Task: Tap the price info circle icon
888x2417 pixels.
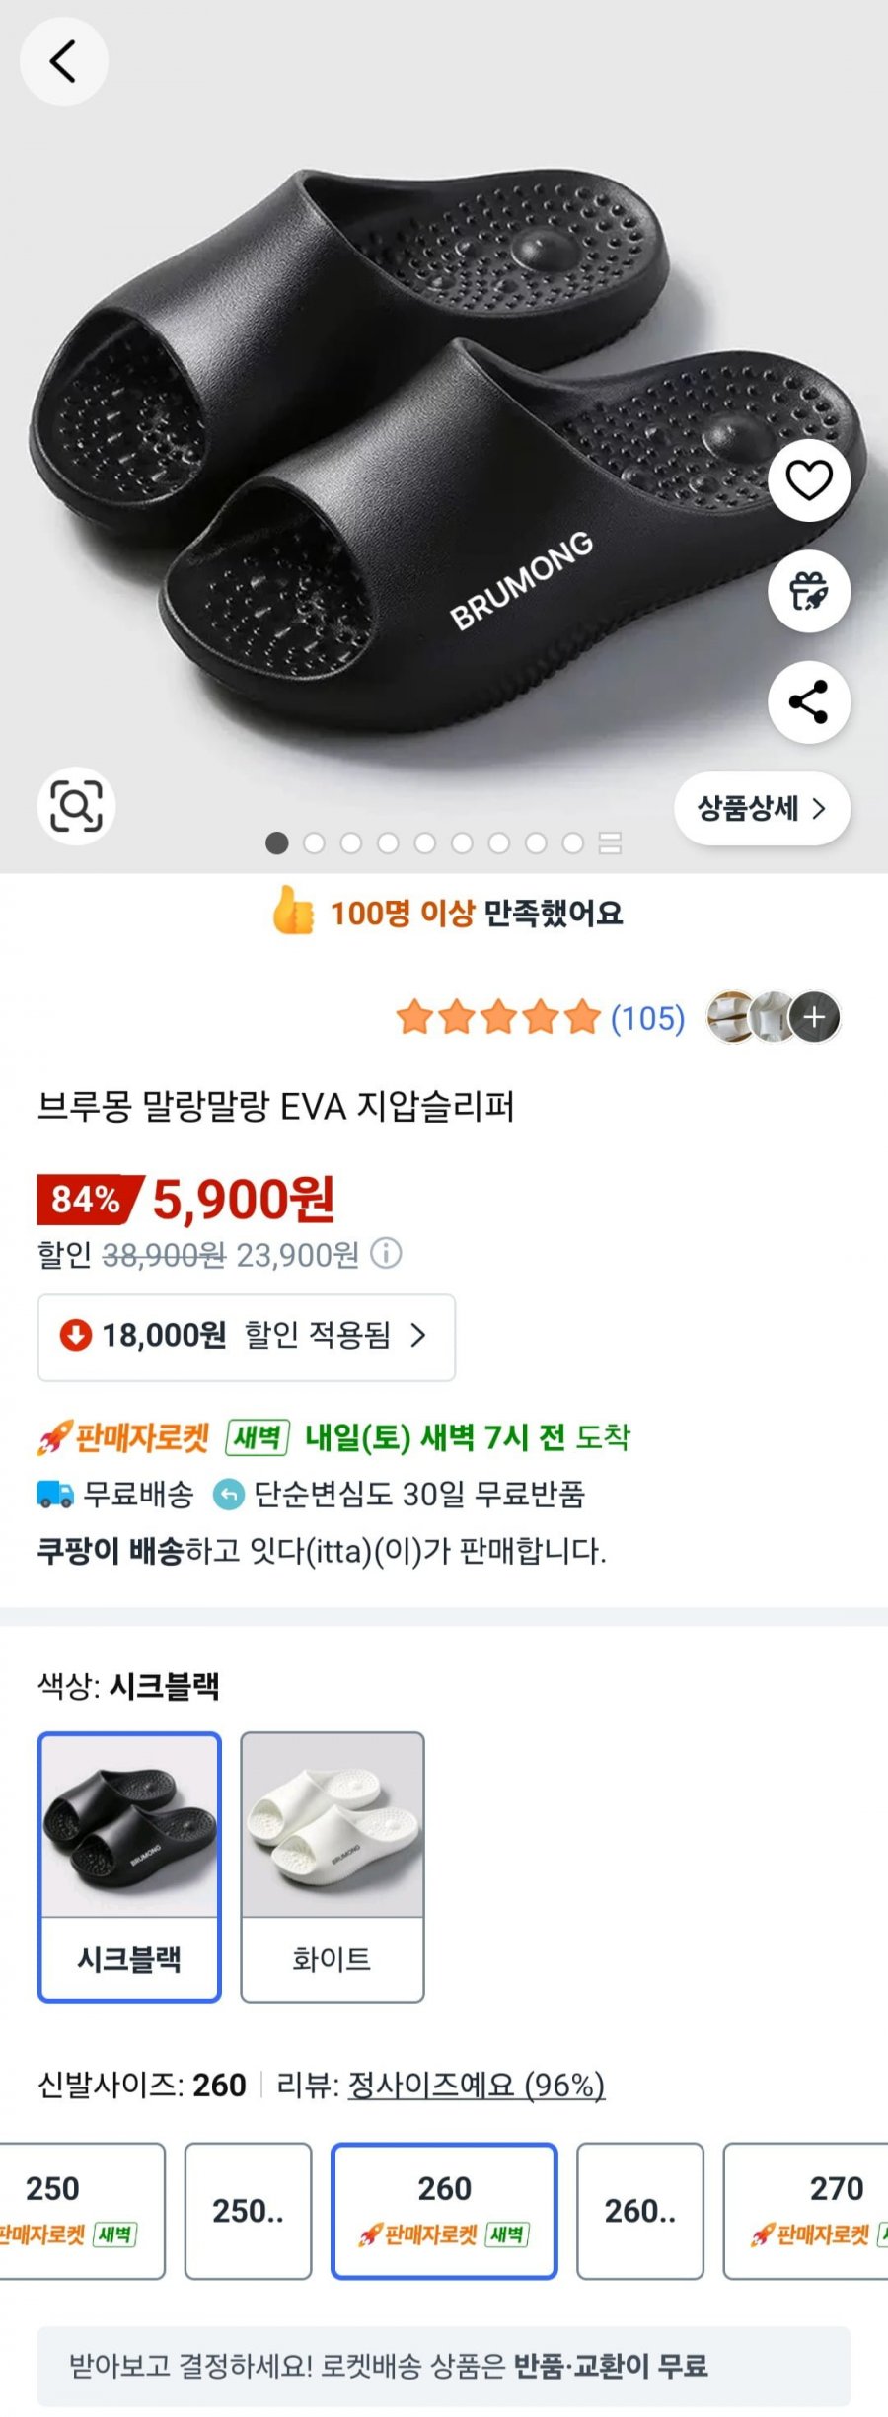Action: [x=386, y=1254]
